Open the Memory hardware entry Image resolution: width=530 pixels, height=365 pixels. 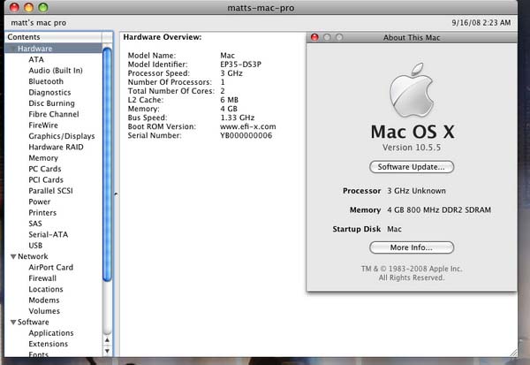coord(43,158)
